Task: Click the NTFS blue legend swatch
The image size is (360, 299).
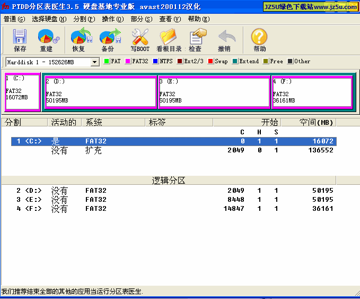Action: tap(155, 61)
